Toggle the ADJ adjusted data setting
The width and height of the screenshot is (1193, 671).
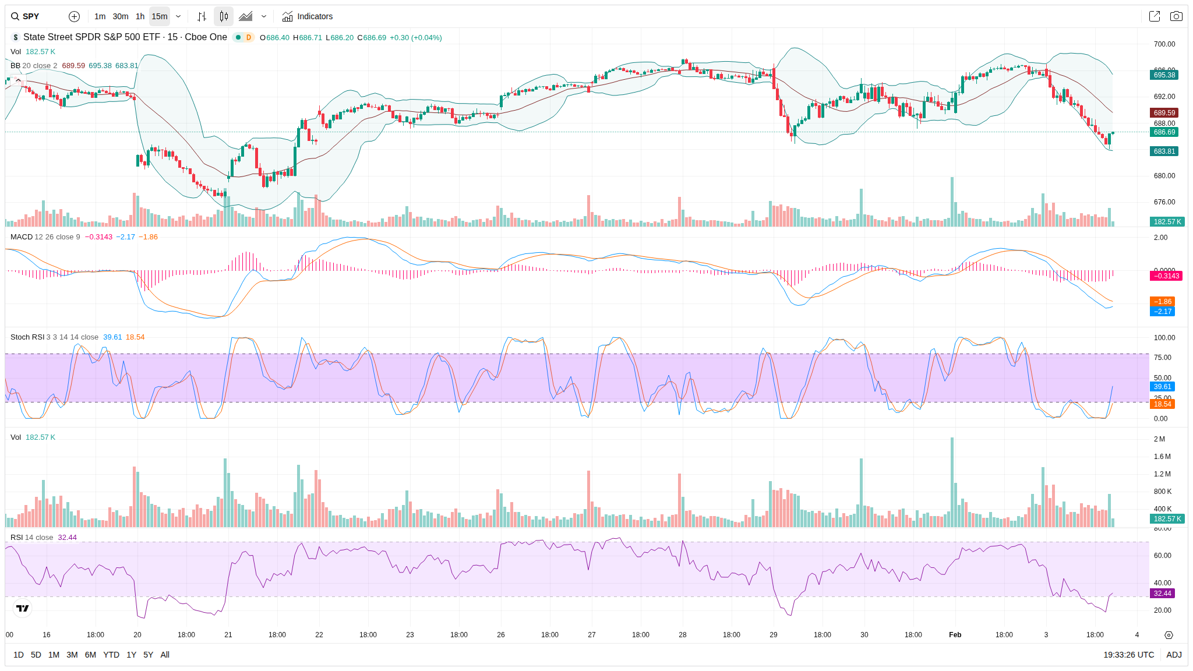(1174, 655)
